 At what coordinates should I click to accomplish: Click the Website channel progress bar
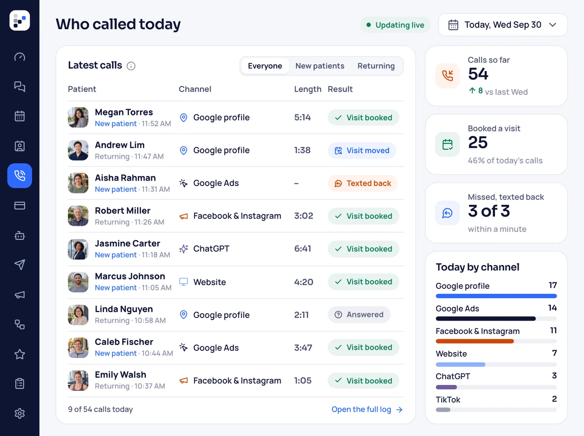pos(496,364)
